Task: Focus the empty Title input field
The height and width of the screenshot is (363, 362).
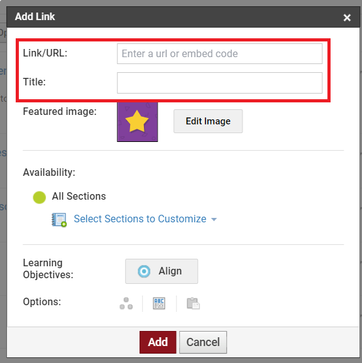Action: pyautogui.click(x=219, y=83)
